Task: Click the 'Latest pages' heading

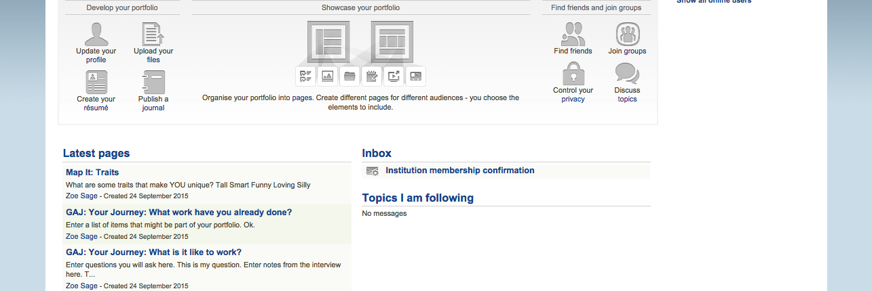Action: pos(96,154)
